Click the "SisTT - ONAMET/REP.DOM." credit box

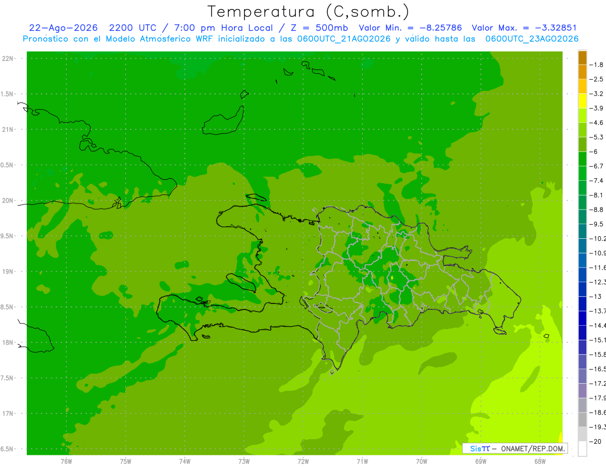click(515, 448)
